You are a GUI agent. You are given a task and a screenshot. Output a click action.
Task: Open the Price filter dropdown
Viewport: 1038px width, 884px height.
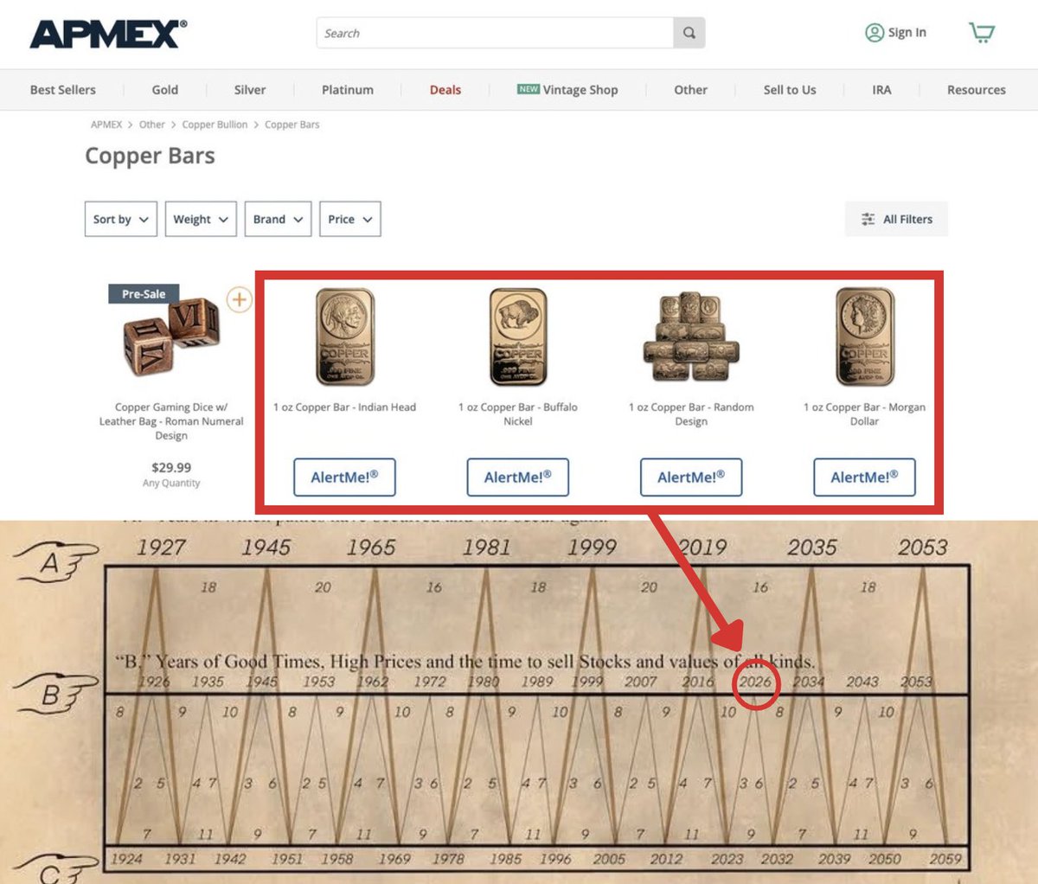[x=349, y=219]
